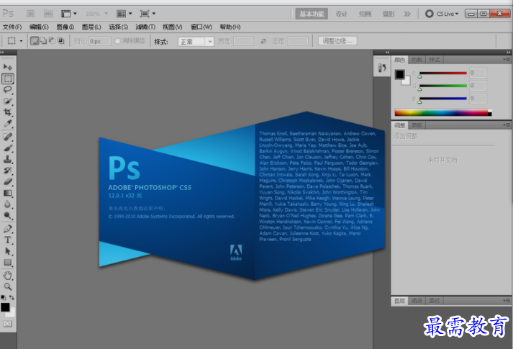Open the Color panel options menu

coord(507,60)
